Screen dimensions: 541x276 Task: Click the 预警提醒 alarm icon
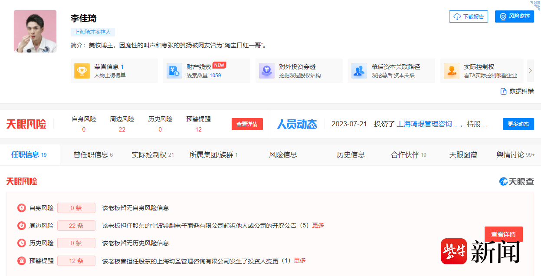21,261
